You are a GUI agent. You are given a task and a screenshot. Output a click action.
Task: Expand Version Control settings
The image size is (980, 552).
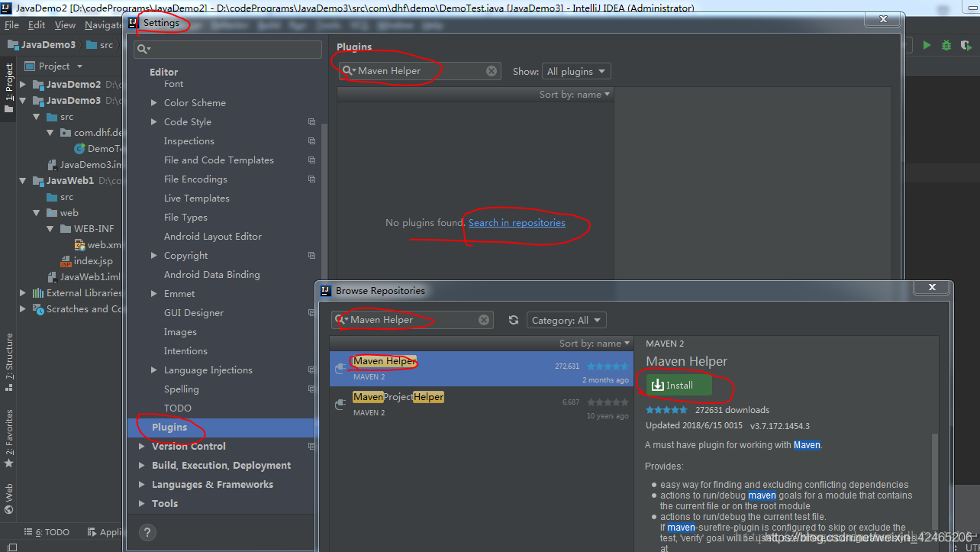[142, 447]
